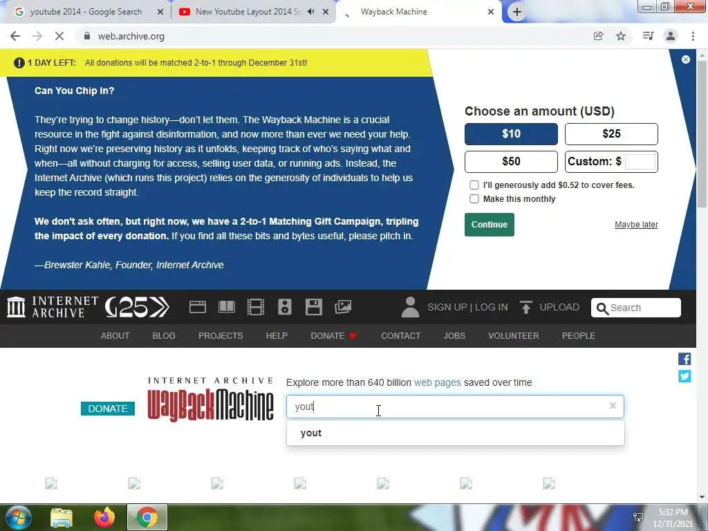Select the $25 donation amount
The width and height of the screenshot is (708, 531).
tap(611, 134)
